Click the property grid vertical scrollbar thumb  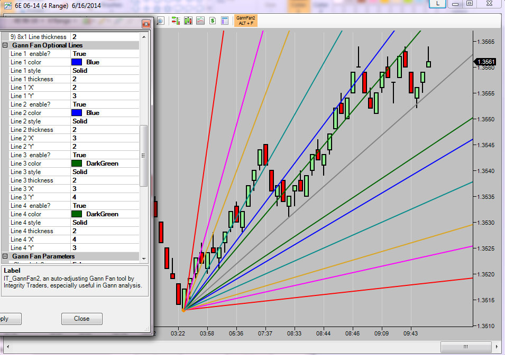pos(144,156)
